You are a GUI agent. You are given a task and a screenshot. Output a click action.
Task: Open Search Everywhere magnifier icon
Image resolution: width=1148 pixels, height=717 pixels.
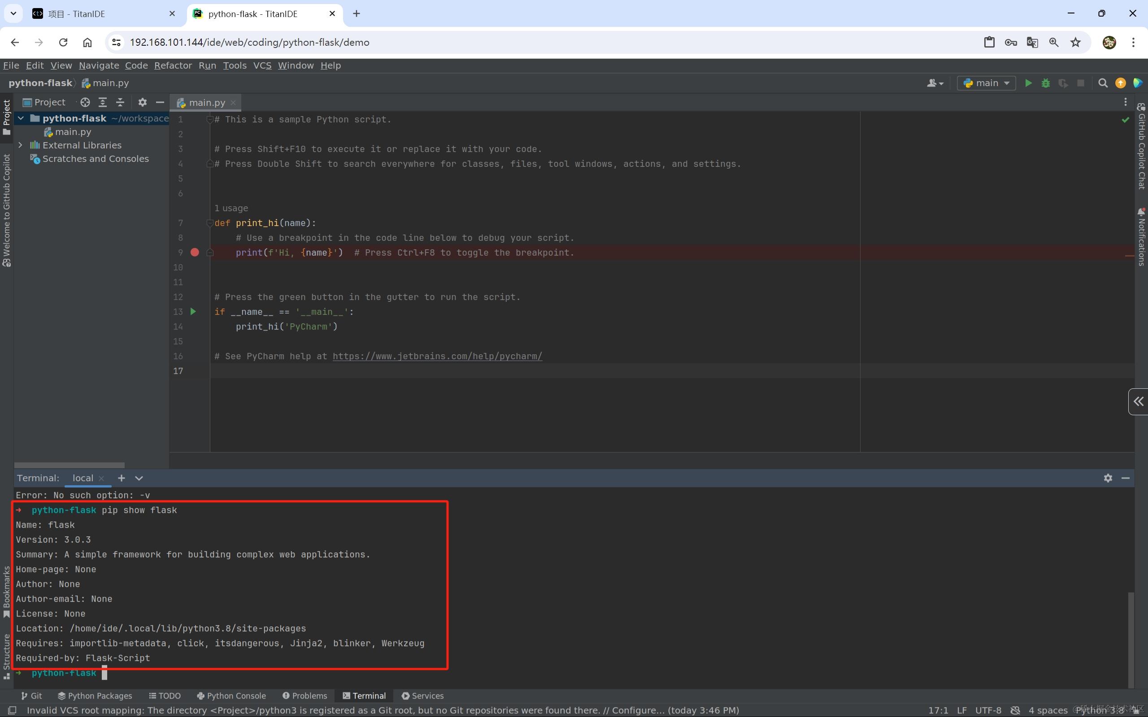pos(1102,83)
